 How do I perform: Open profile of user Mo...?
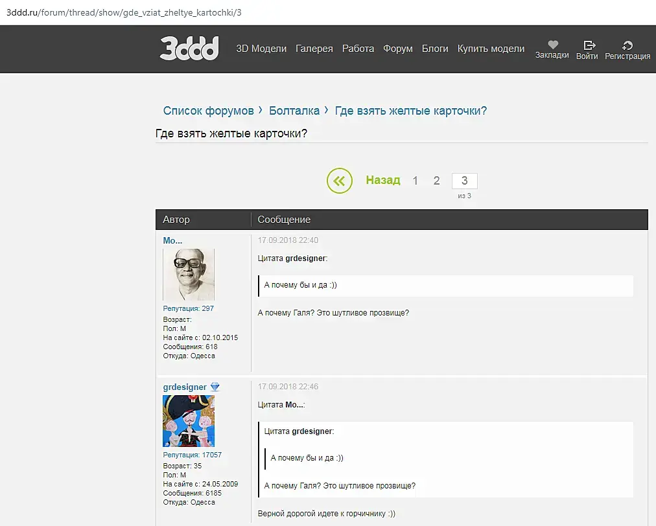(x=172, y=240)
